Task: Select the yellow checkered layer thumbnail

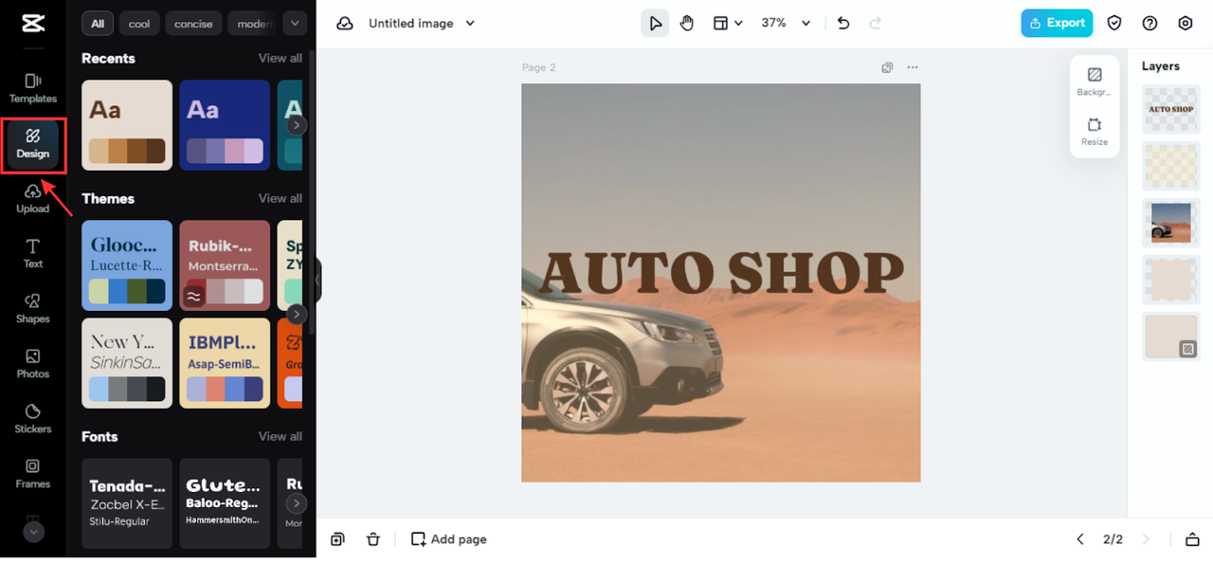Action: [x=1171, y=166]
